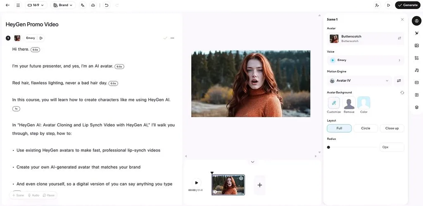Viewport: 423px width, 206px height.
Task: Click the checkmark icon above the script
Action: [165, 38]
